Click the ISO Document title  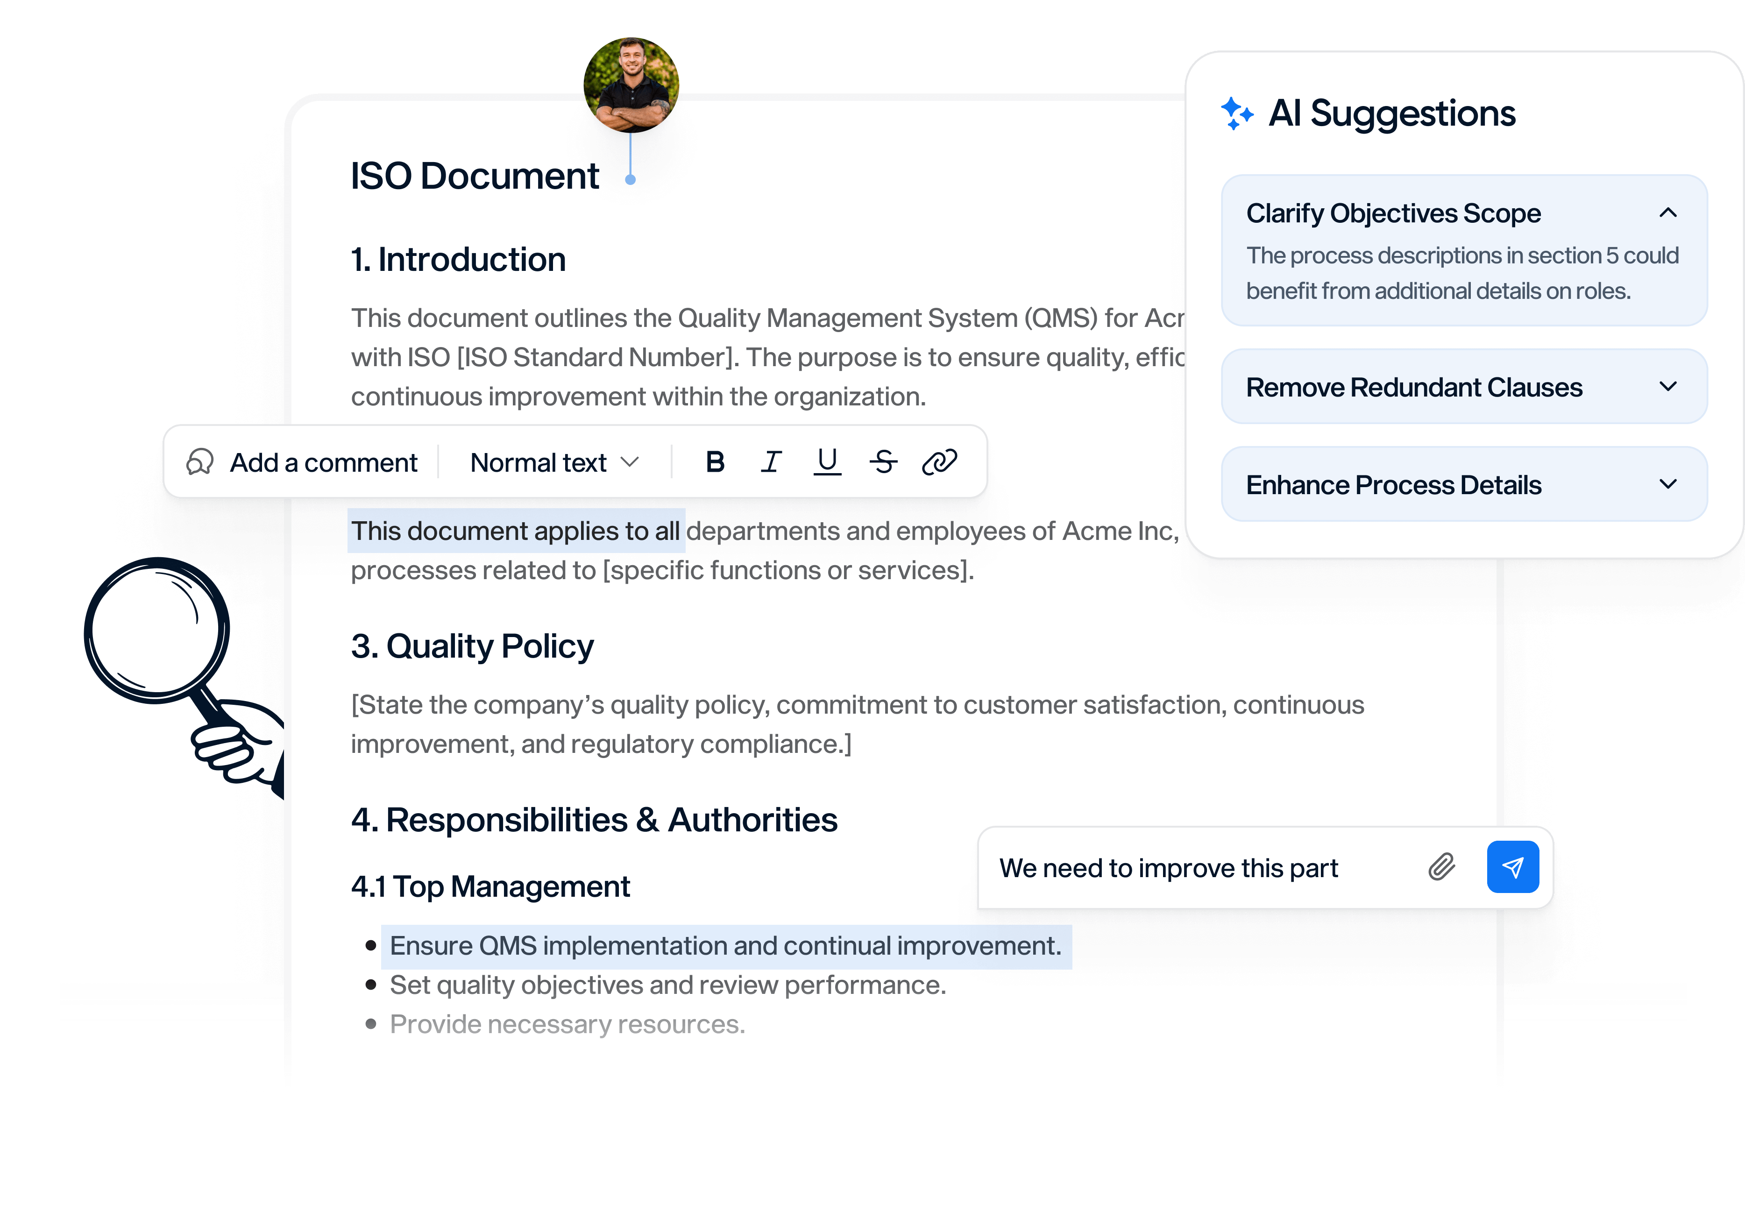pyautogui.click(x=474, y=176)
